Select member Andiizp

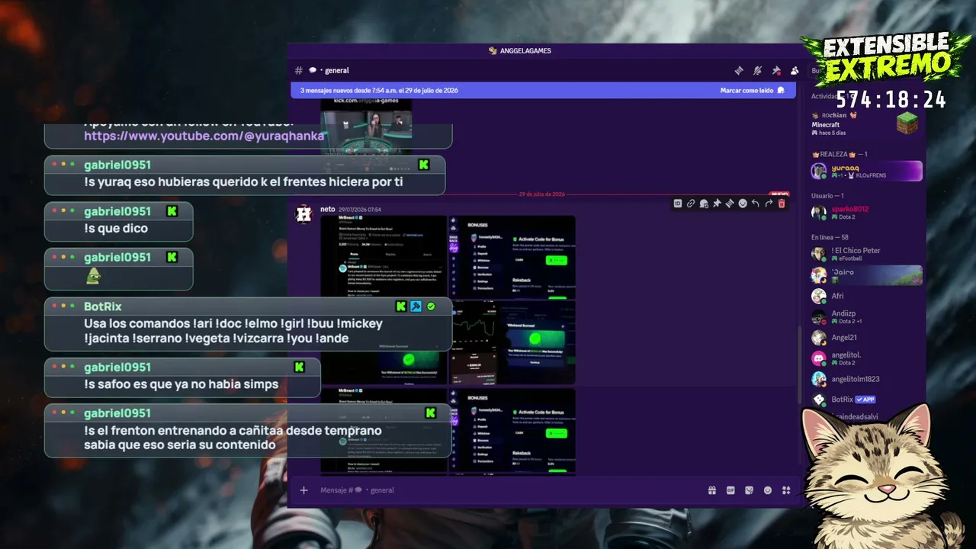coord(866,316)
